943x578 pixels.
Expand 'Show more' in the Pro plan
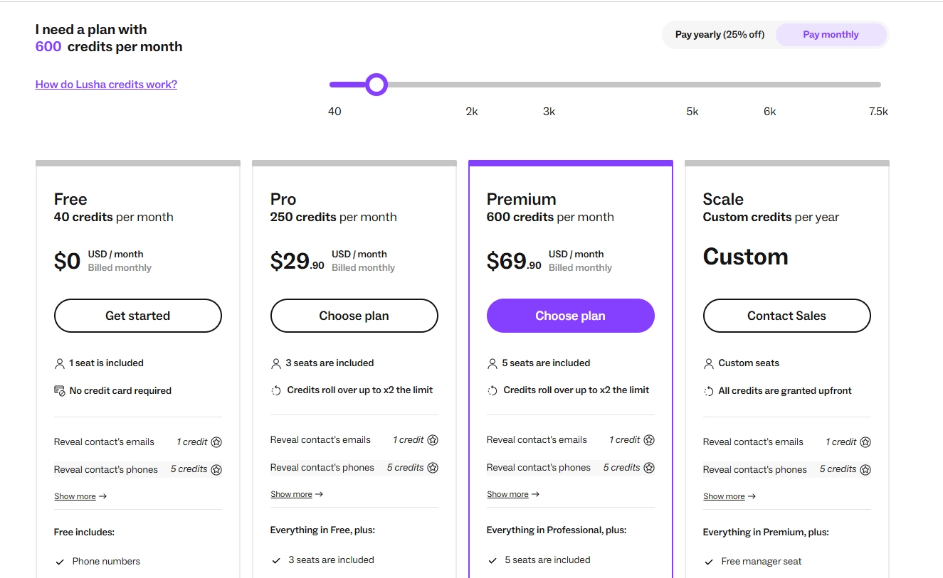[296, 494]
